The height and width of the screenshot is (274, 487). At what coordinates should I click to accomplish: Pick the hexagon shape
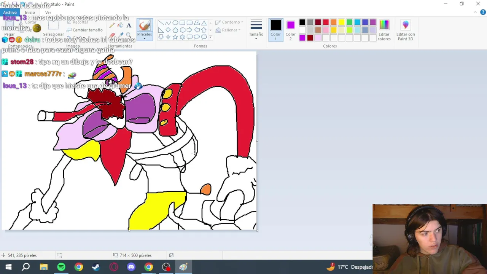coord(182,30)
